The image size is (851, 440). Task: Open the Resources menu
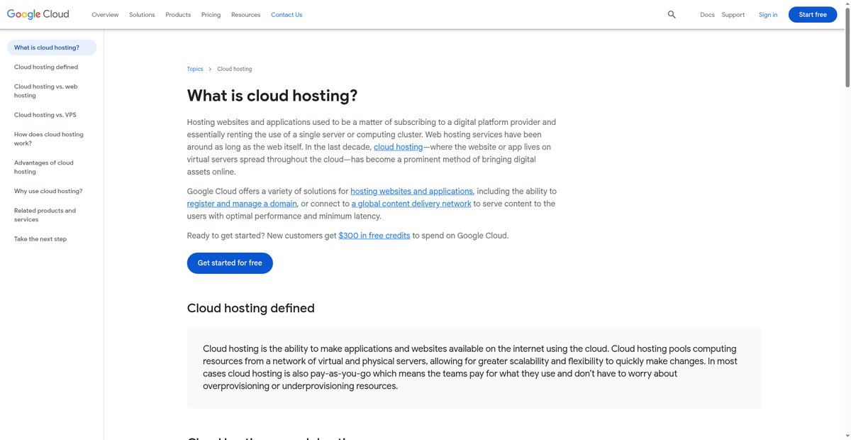pyautogui.click(x=245, y=14)
